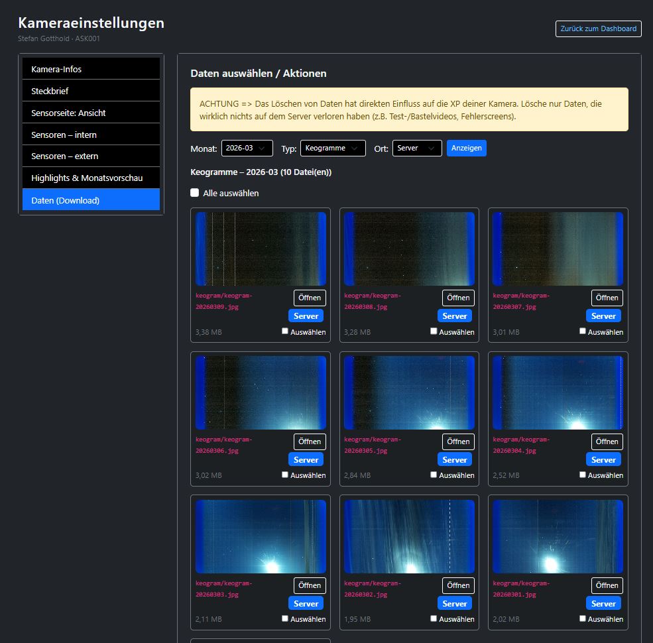This screenshot has height=643, width=653.
Task: Click the keogram-20260307 preview thumbnail
Action: click(558, 248)
